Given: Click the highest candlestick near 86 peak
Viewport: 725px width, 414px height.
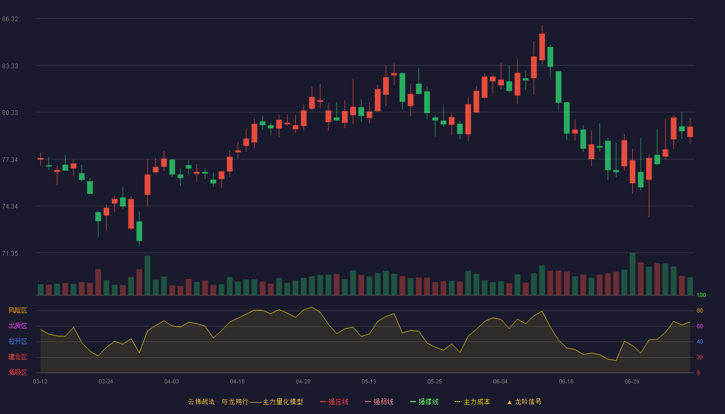Looking at the screenshot, I should 542,47.
